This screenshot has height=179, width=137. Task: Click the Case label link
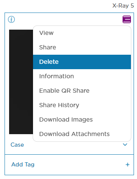pos(17,145)
